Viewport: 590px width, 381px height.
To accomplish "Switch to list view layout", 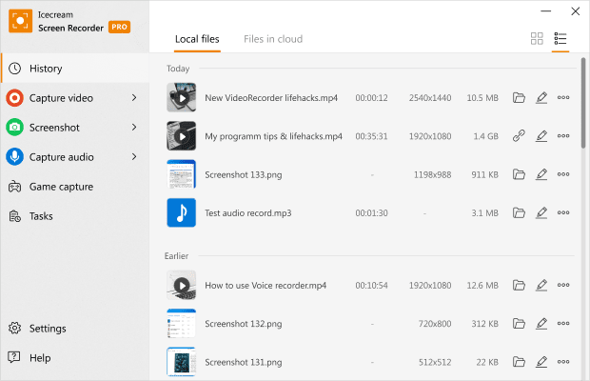I will [x=560, y=39].
